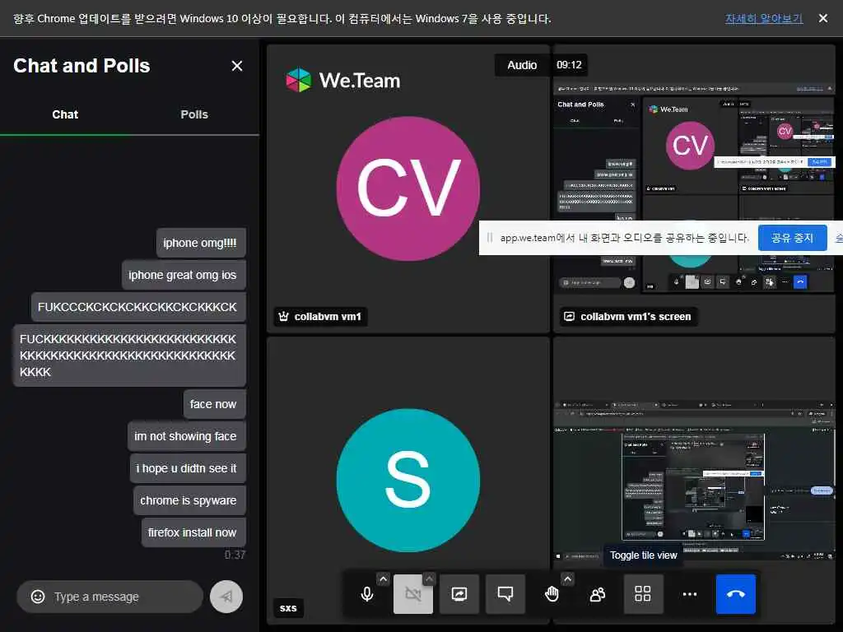
Task: Click the We.Team logo
Action: point(343,81)
